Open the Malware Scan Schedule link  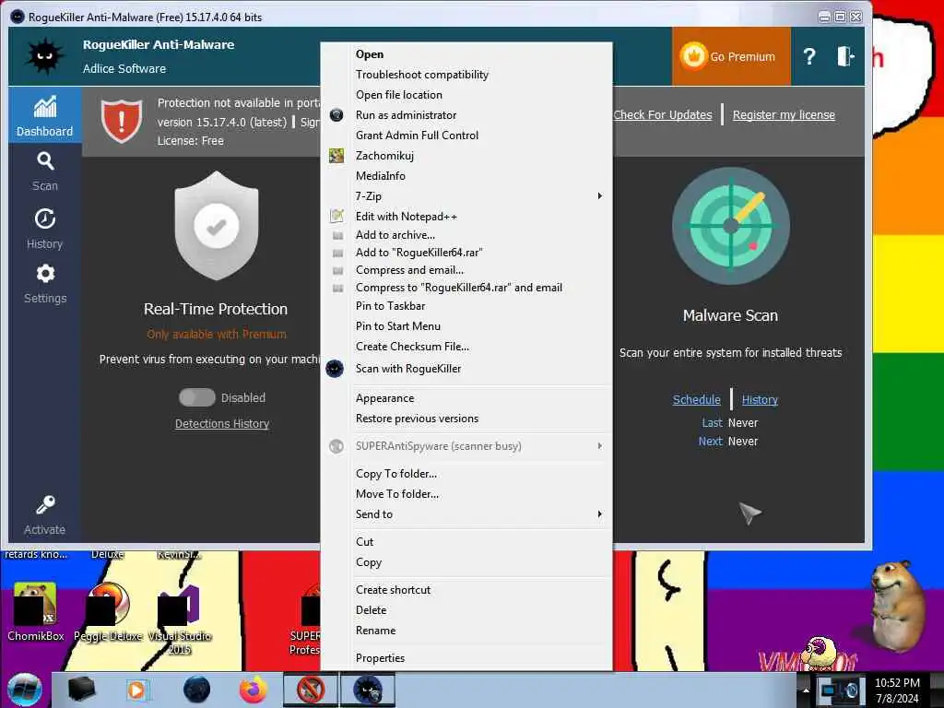click(x=697, y=400)
